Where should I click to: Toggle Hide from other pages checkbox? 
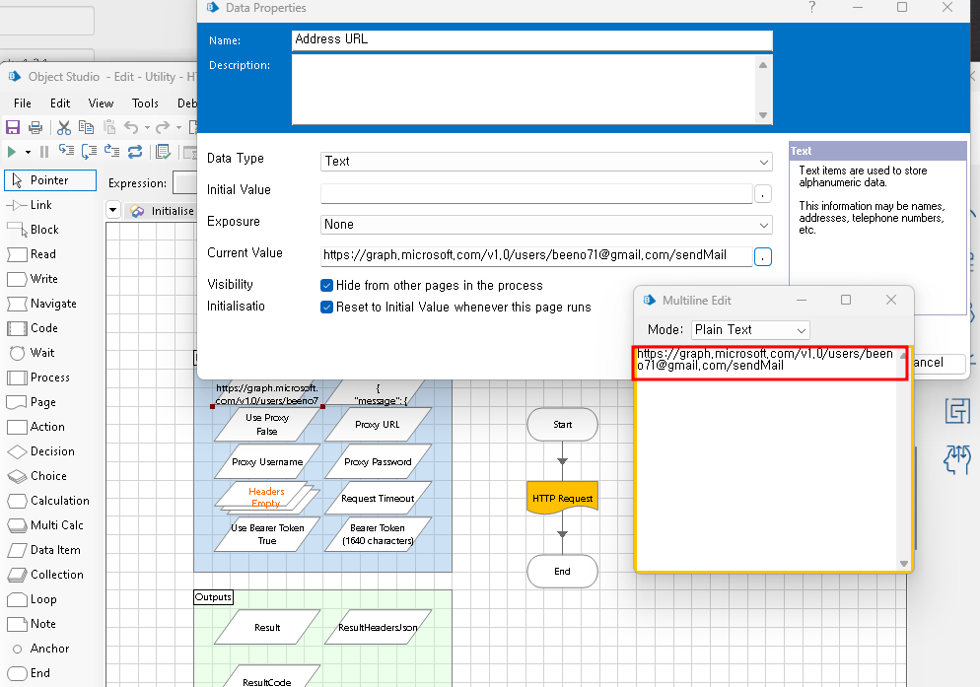coord(327,285)
